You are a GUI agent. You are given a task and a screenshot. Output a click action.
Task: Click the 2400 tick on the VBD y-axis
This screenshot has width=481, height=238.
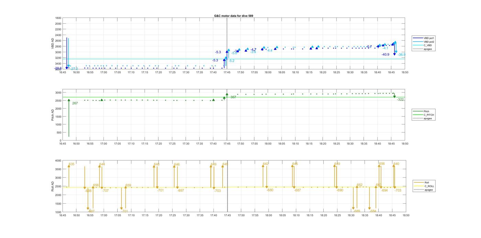pyautogui.click(x=58, y=35)
